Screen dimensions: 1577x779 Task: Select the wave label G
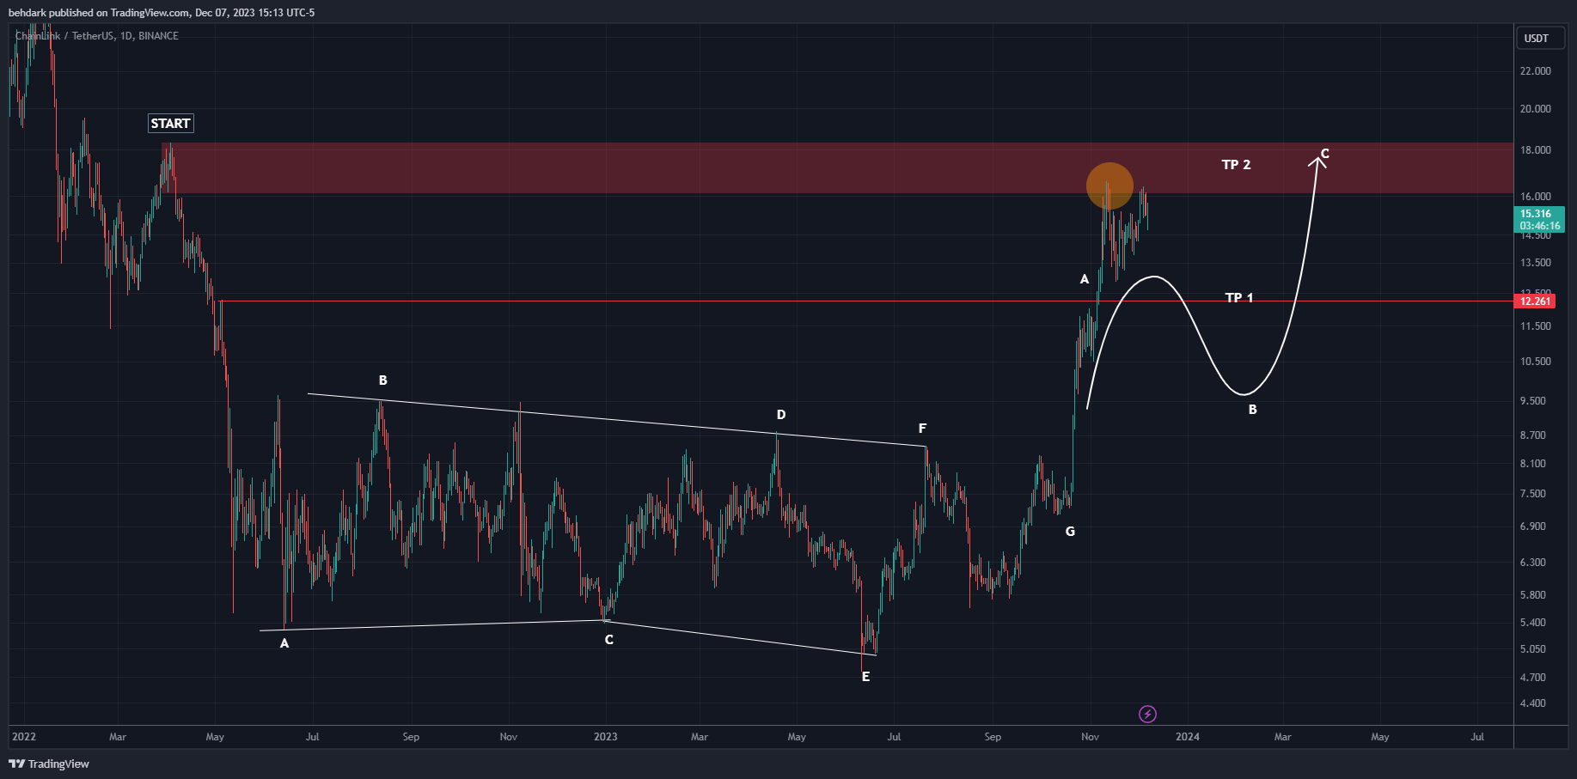[x=1070, y=532]
